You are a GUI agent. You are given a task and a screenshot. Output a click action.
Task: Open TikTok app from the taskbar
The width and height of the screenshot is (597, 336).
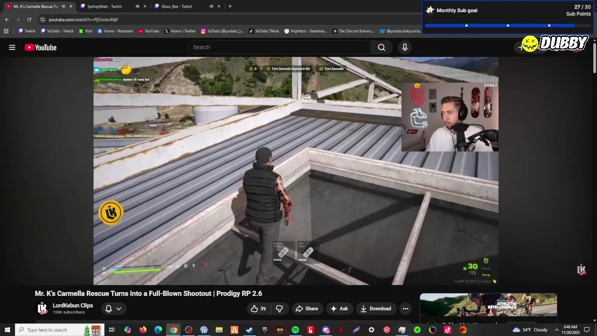(x=448, y=330)
